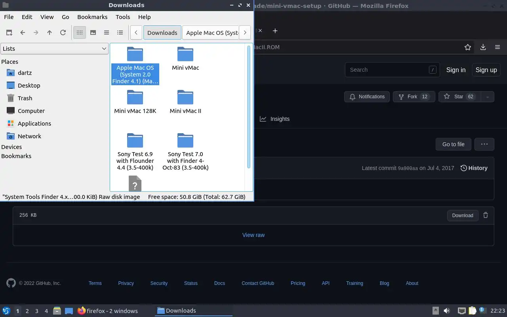Open the Help menu
The width and height of the screenshot is (507, 317).
[144, 17]
